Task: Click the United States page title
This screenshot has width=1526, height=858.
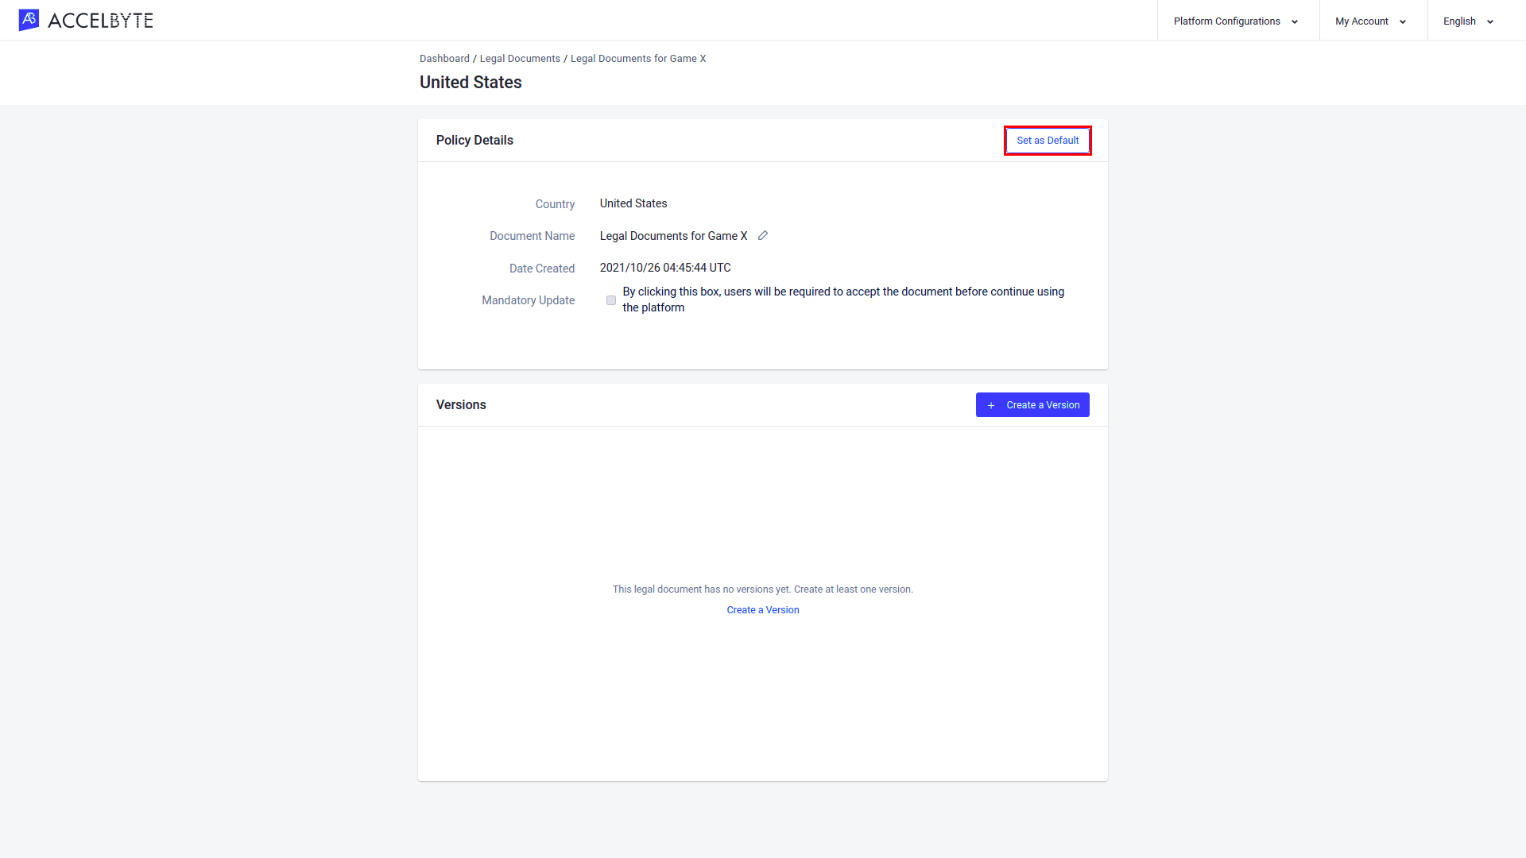Action: [x=471, y=83]
